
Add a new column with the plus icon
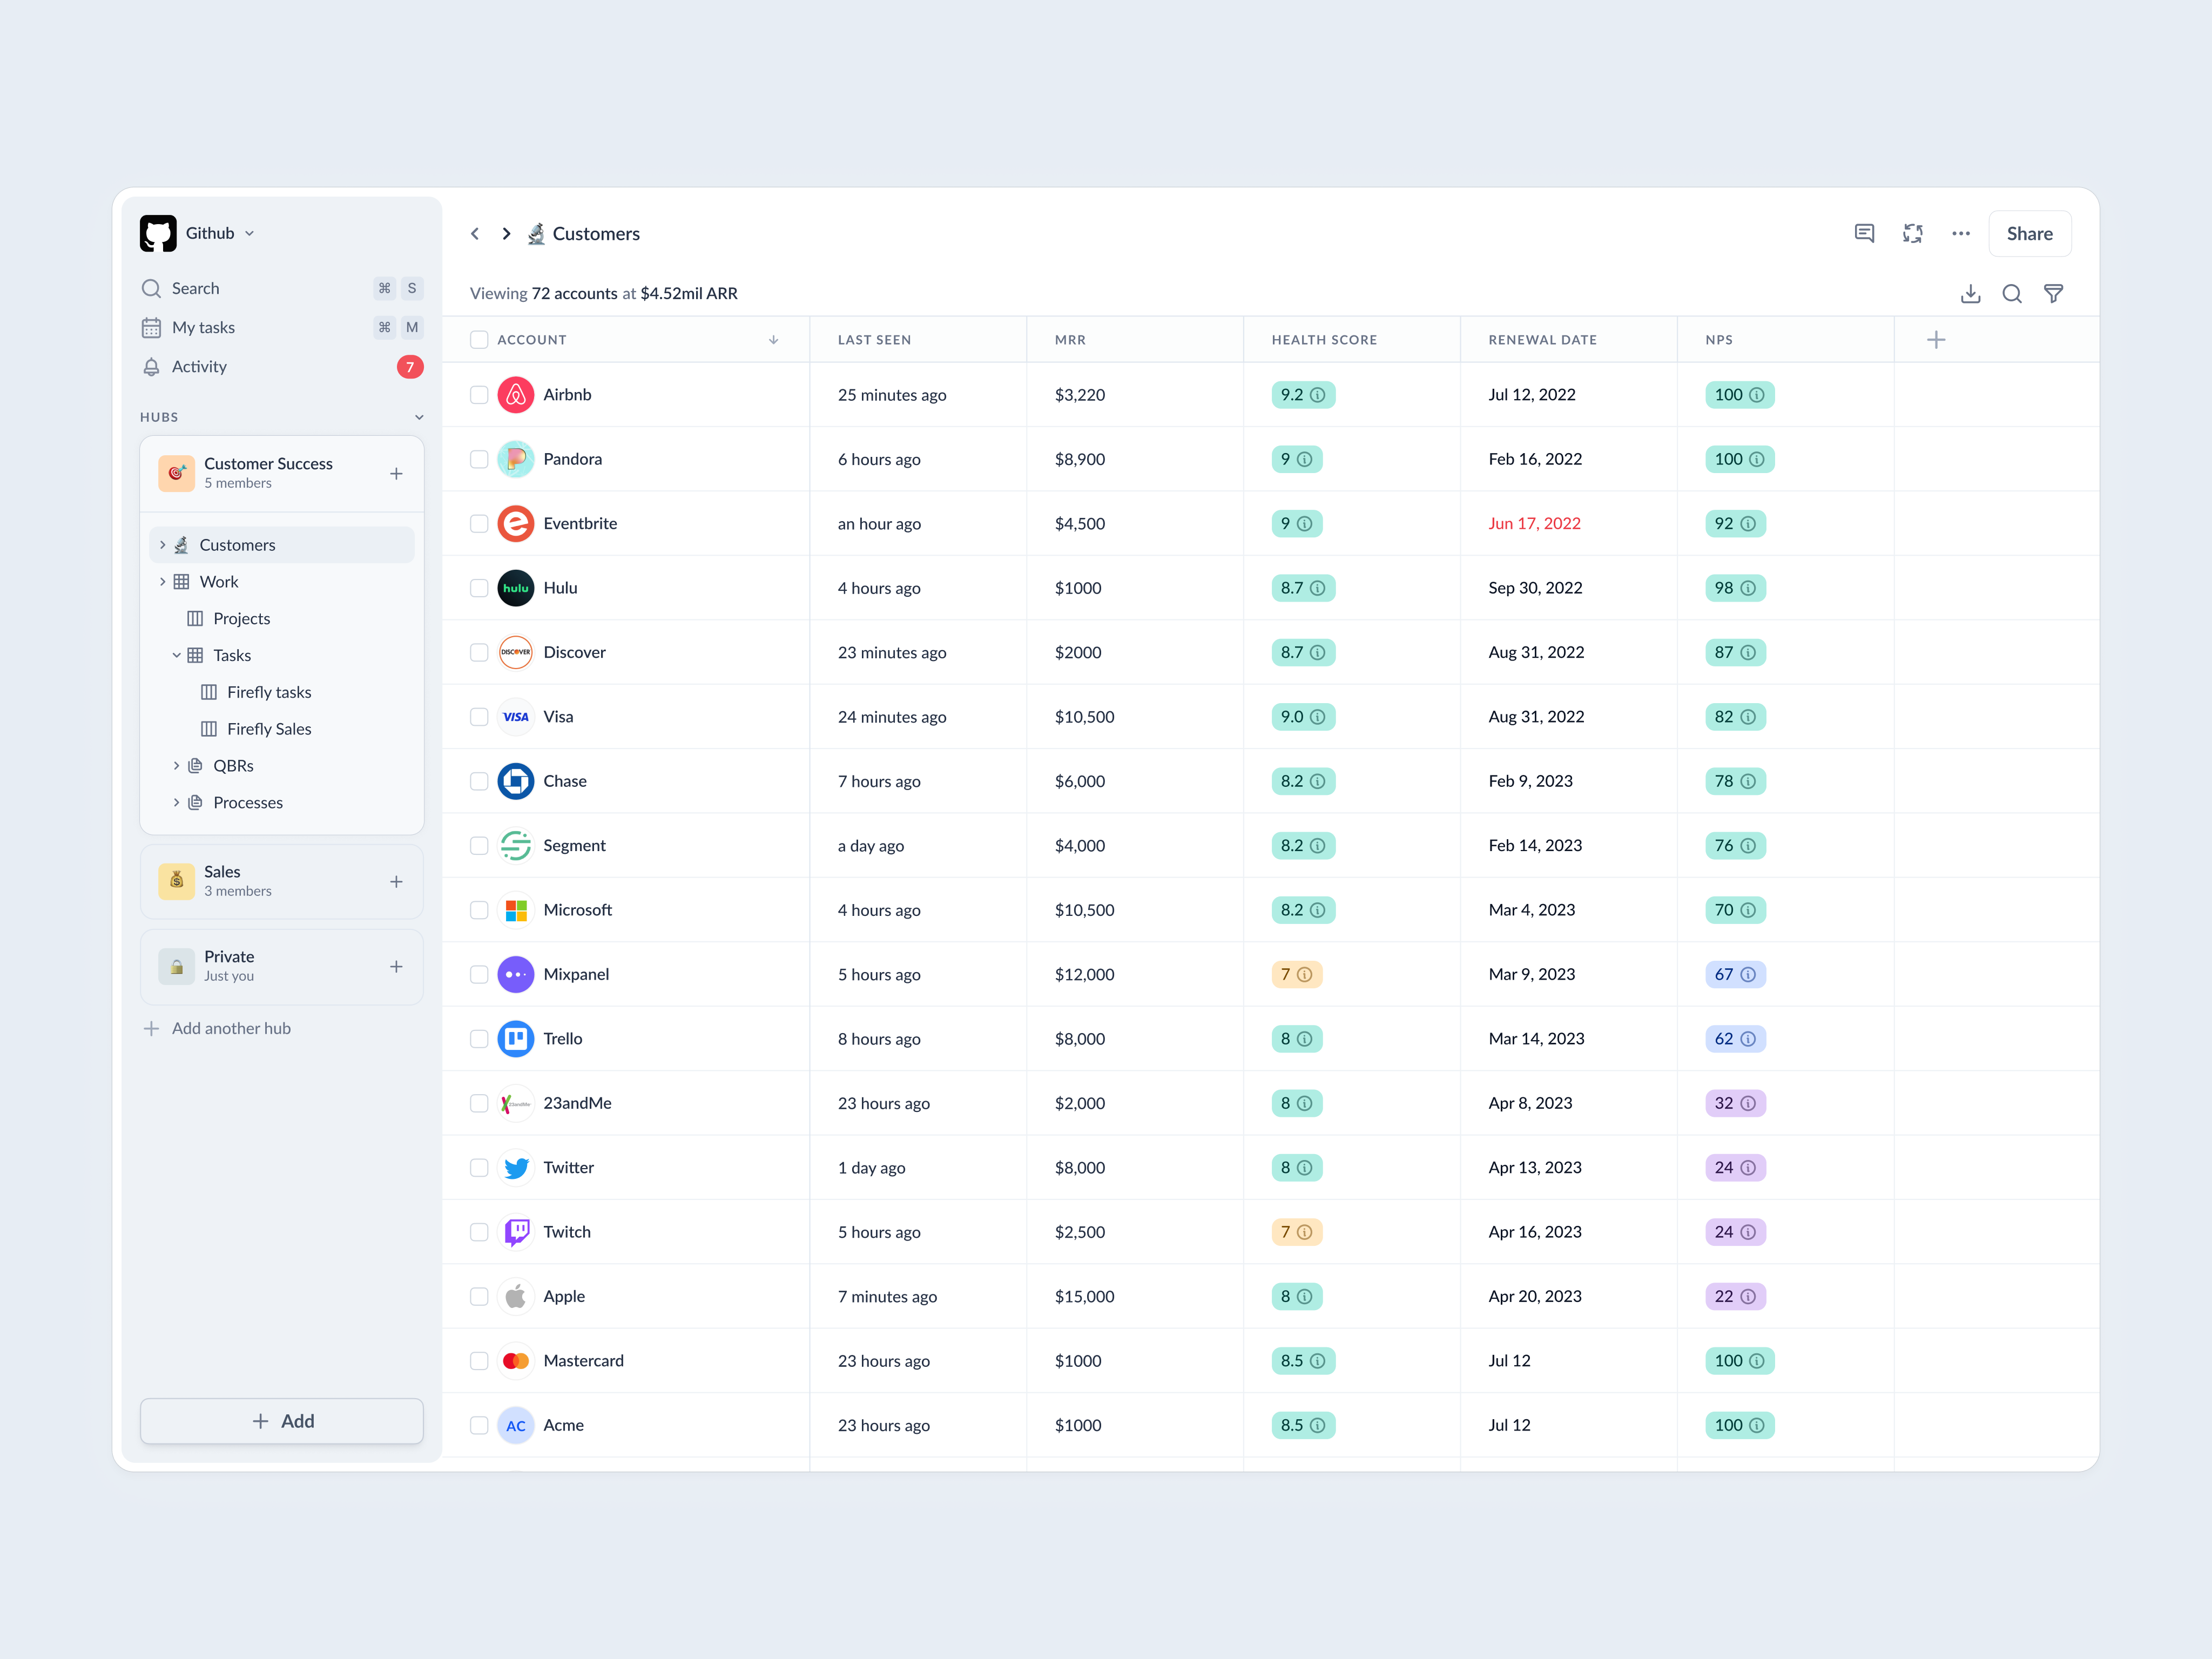pos(1935,340)
